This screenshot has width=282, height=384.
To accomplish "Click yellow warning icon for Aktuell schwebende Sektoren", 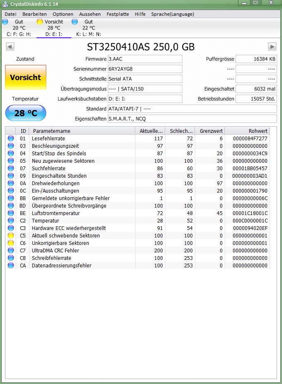I will pos(11,236).
